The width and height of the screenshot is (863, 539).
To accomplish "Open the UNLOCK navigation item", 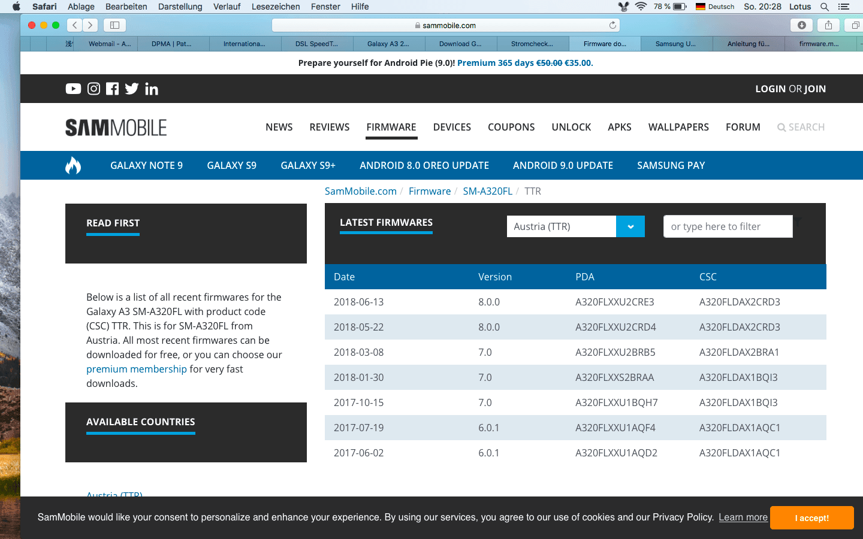I will tap(571, 127).
